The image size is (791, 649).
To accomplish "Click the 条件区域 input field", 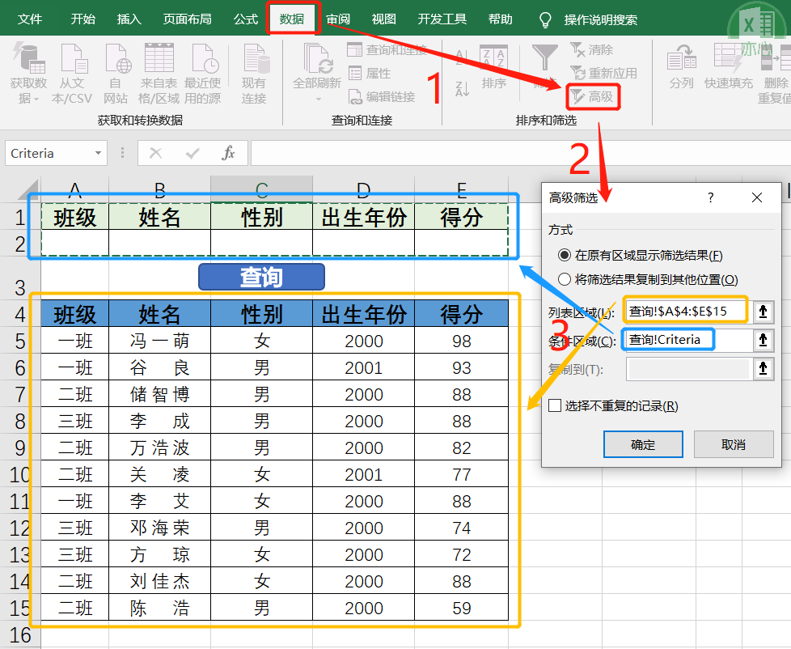I will click(x=689, y=340).
